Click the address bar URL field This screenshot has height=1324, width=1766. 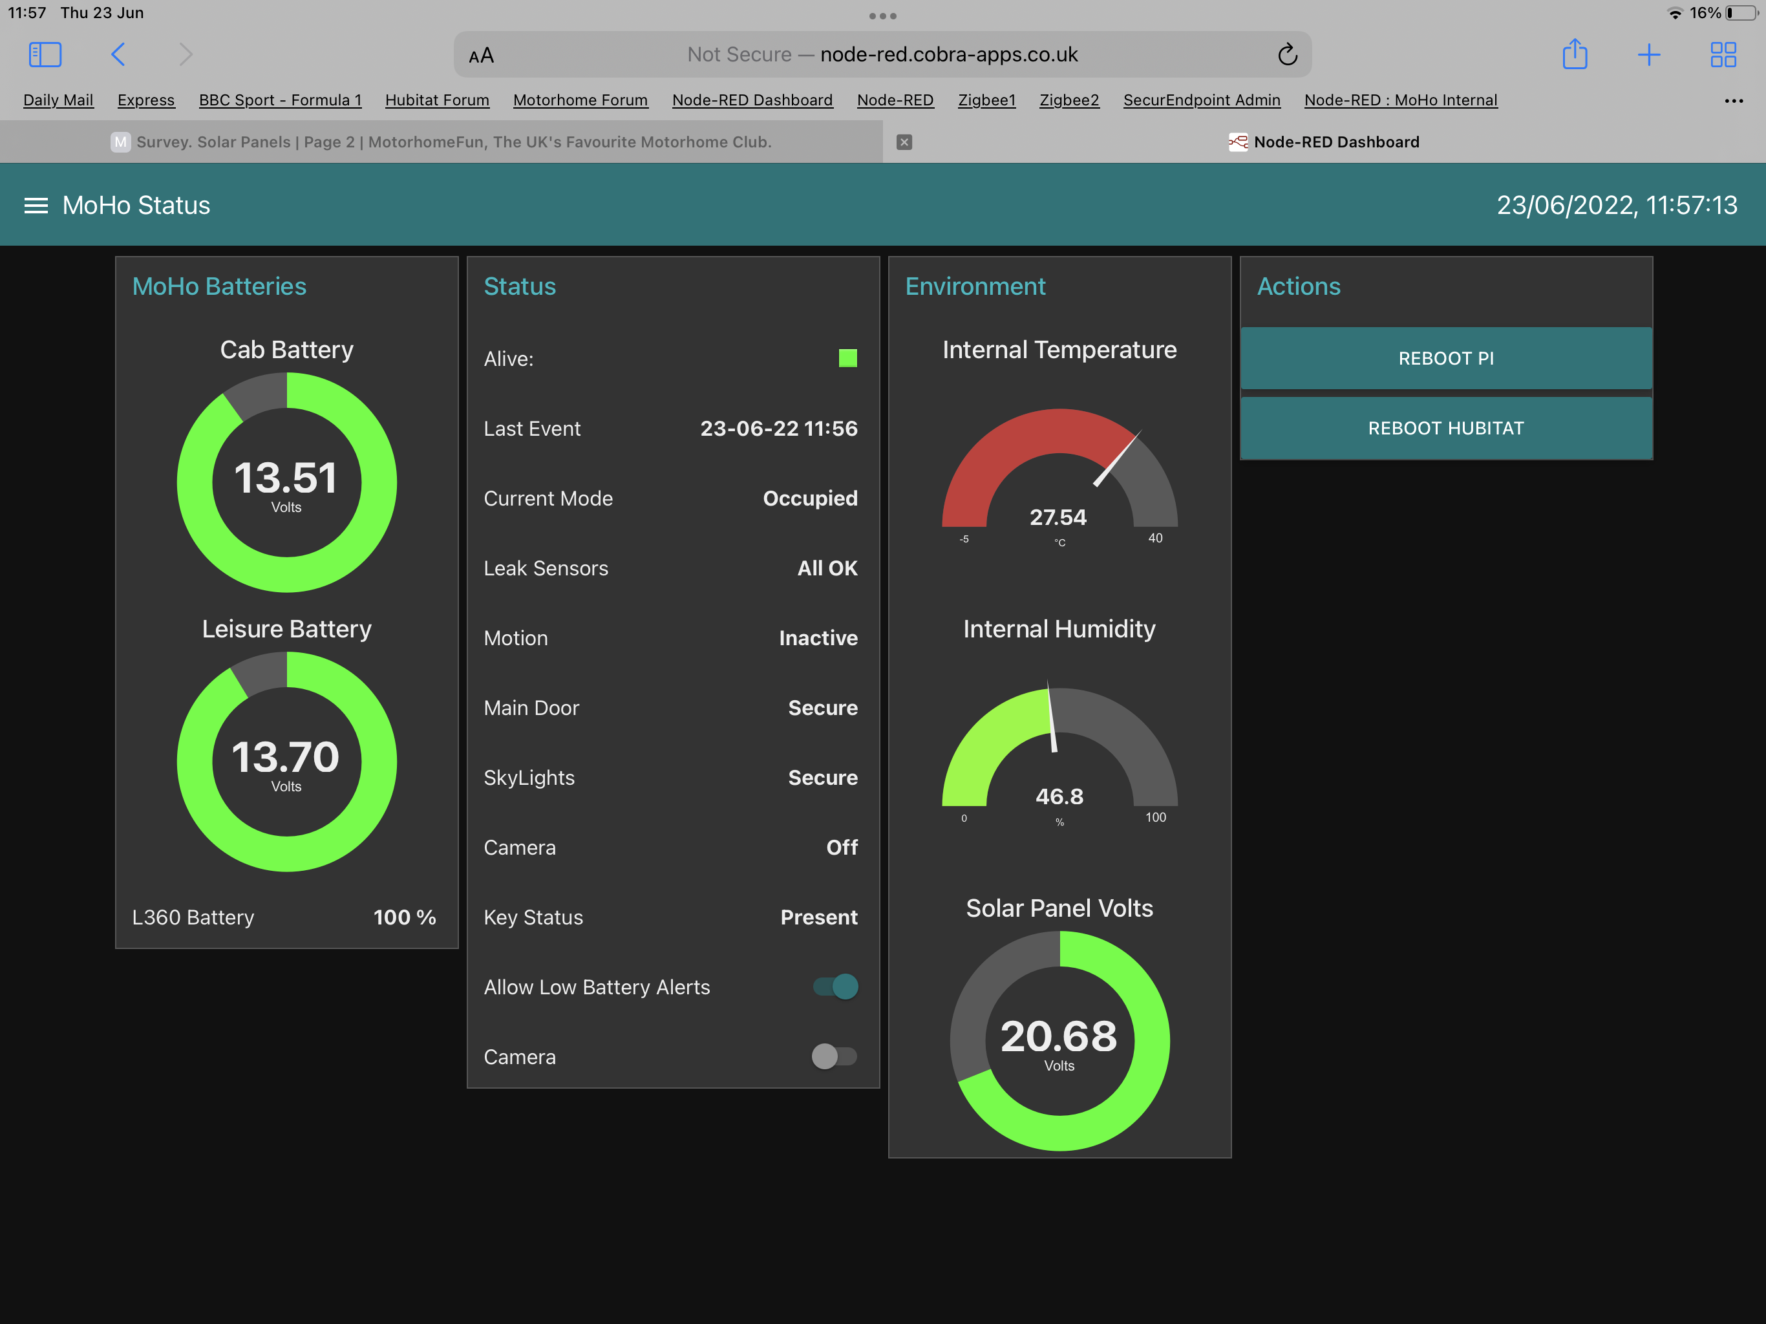click(882, 54)
